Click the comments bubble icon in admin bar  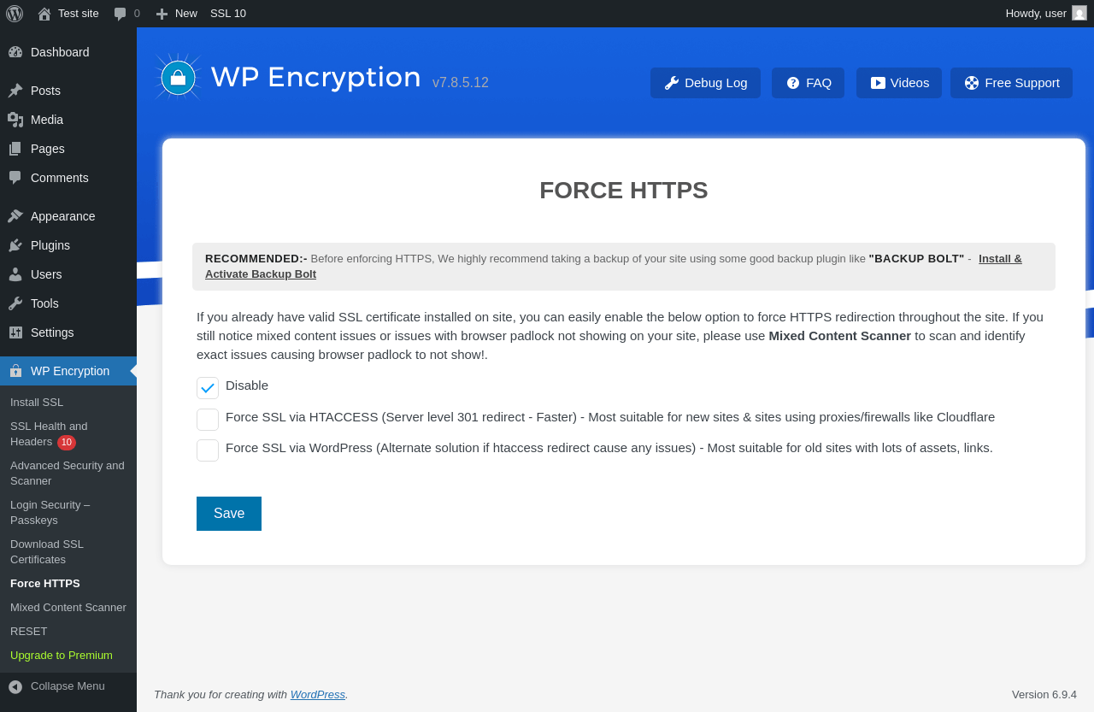(x=121, y=14)
